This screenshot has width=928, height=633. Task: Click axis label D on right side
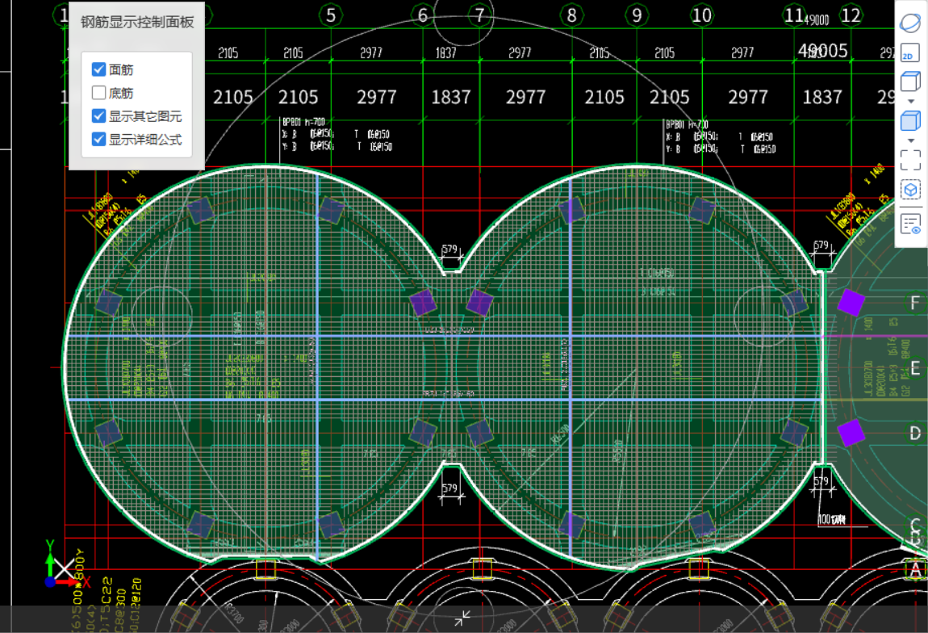click(916, 434)
